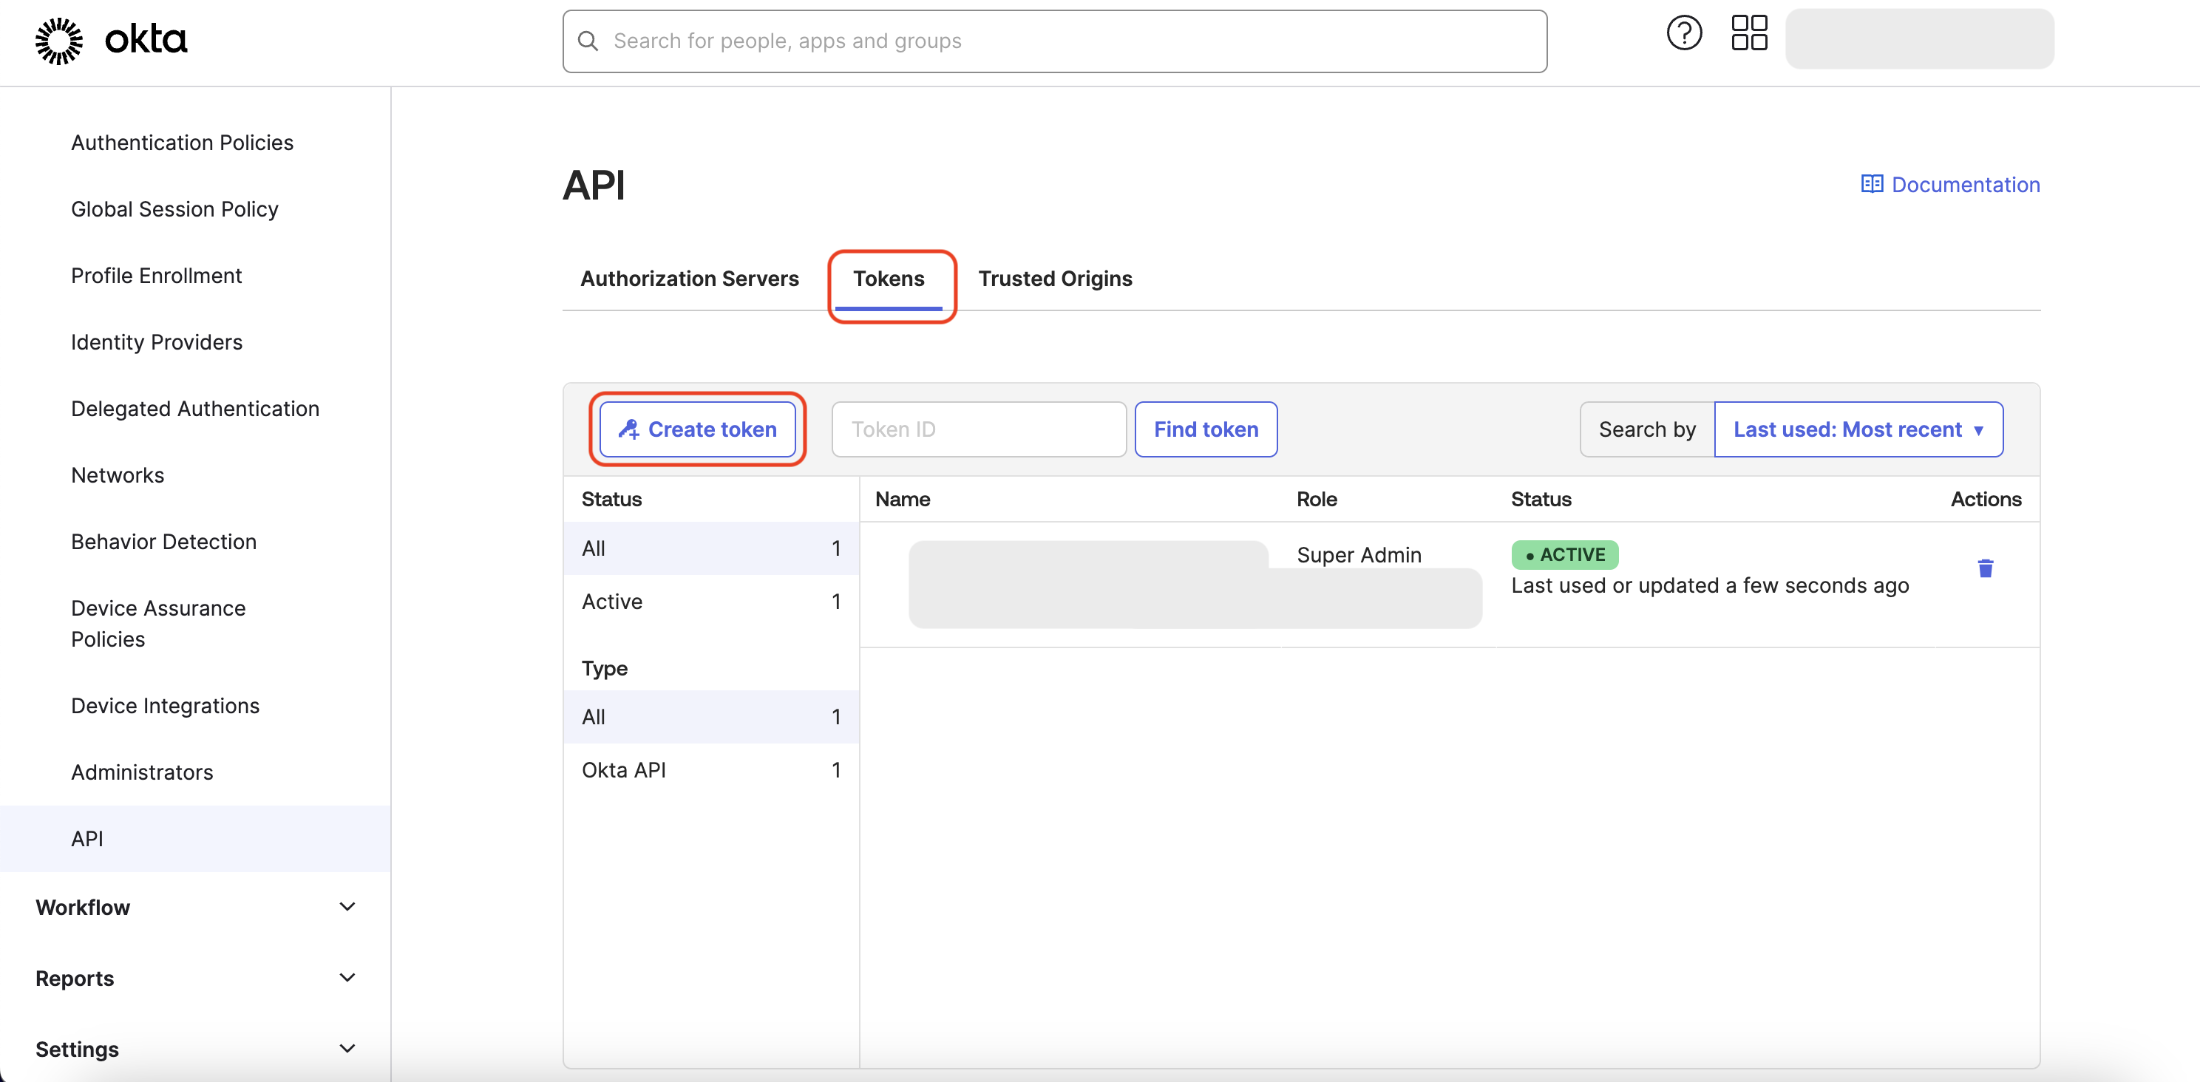Click the Name column header
This screenshot has height=1082, width=2200.
(903, 500)
